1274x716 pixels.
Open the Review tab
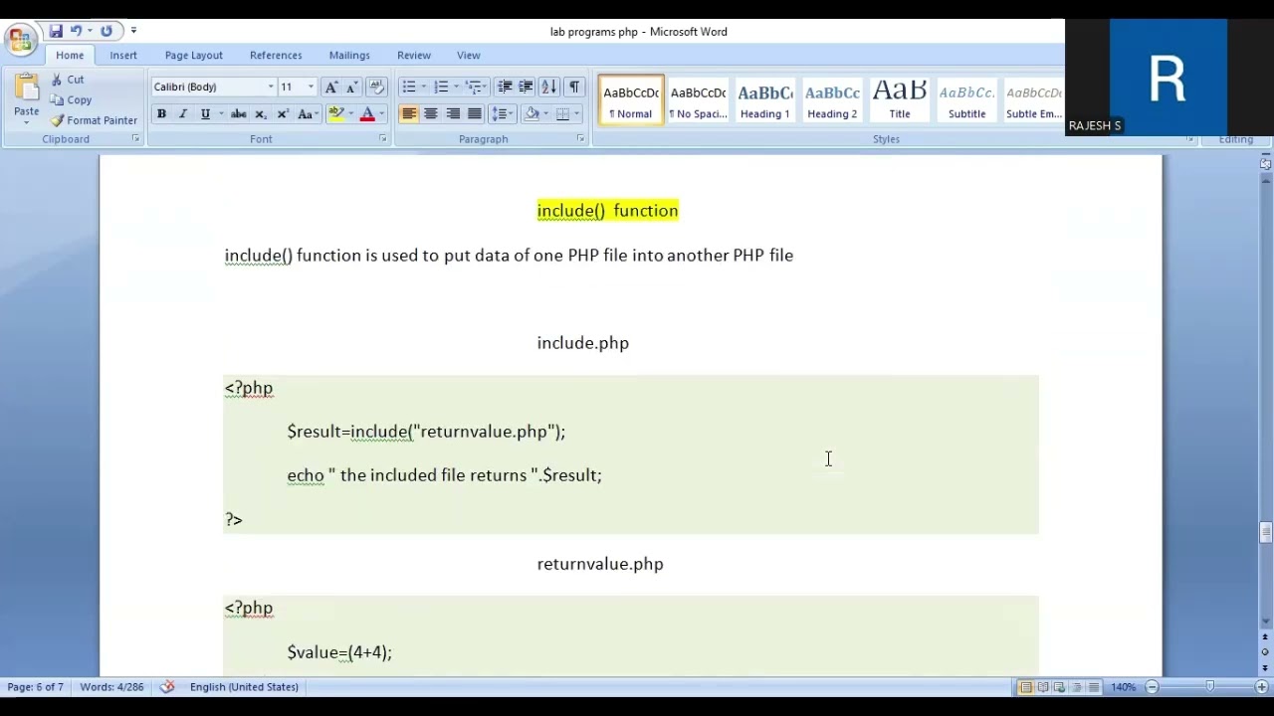[414, 56]
